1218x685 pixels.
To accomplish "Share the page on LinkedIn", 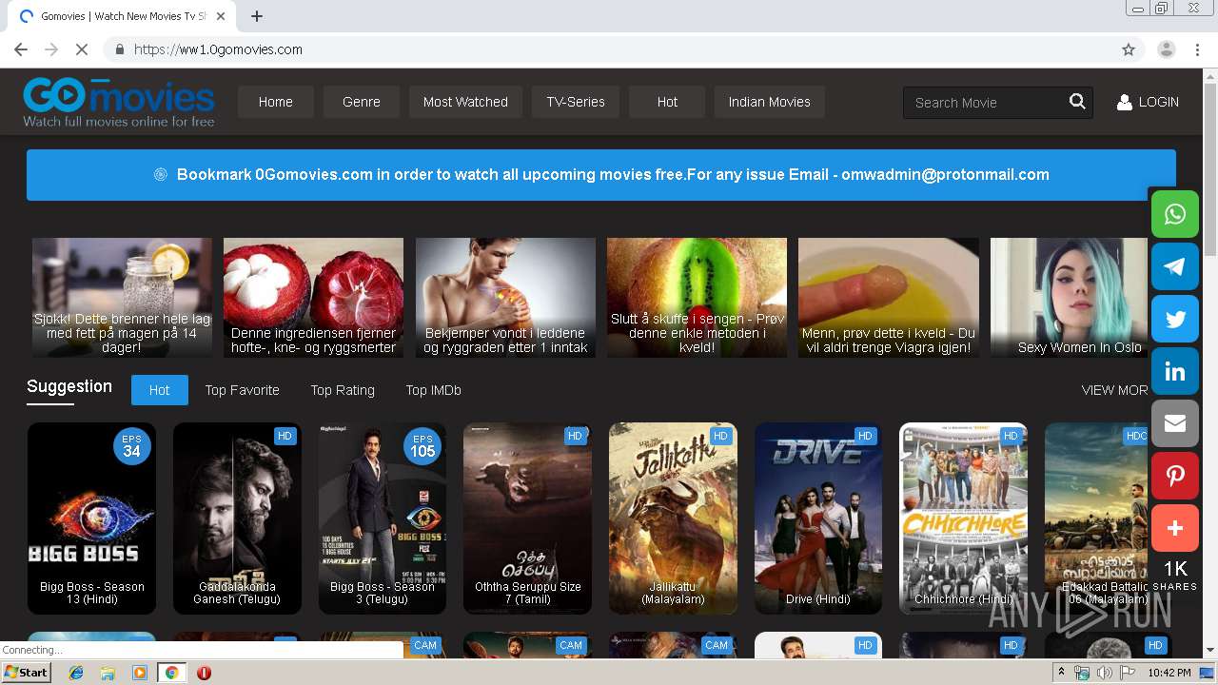I will pos(1175,371).
